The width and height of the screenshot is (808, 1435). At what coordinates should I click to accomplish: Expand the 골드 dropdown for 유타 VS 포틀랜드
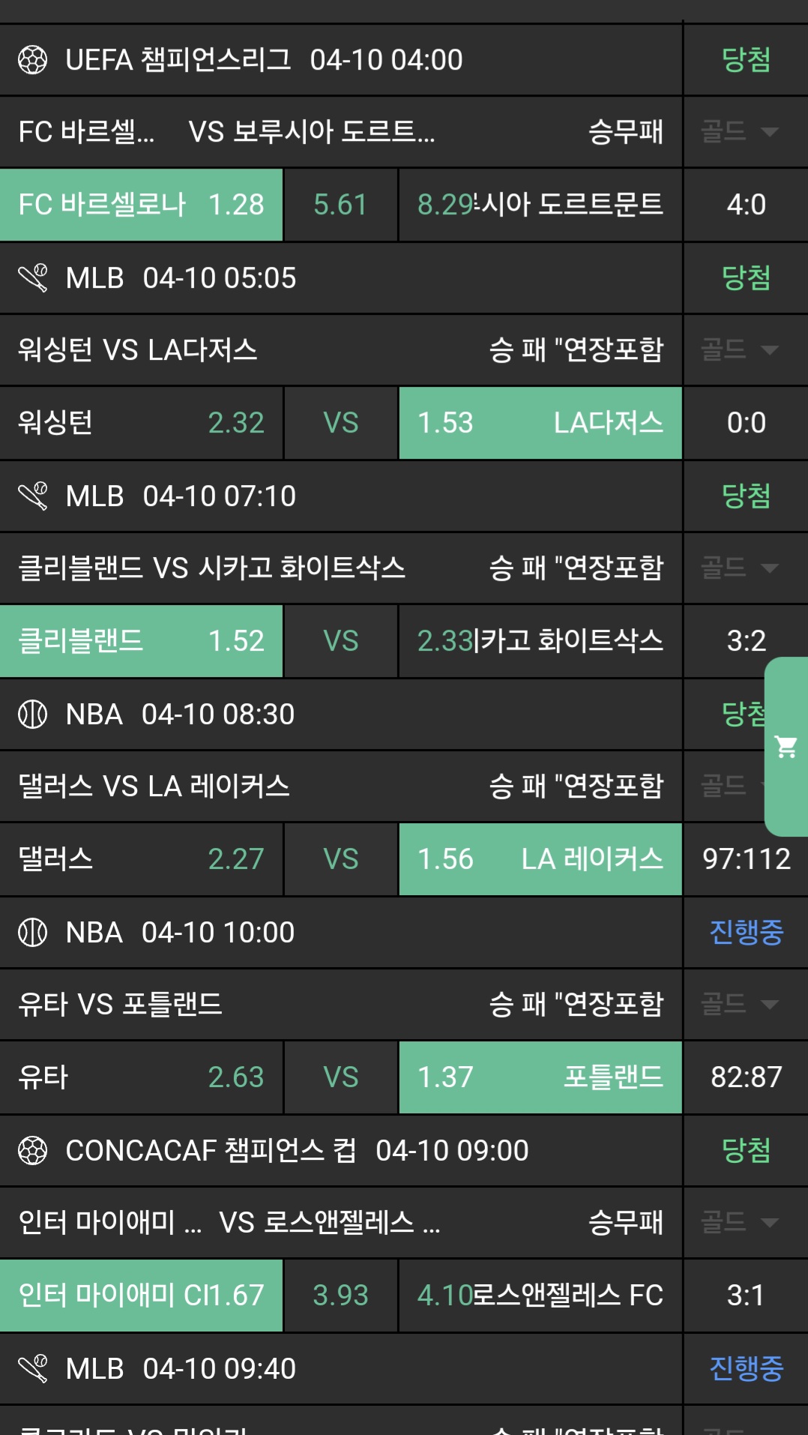tap(740, 1005)
